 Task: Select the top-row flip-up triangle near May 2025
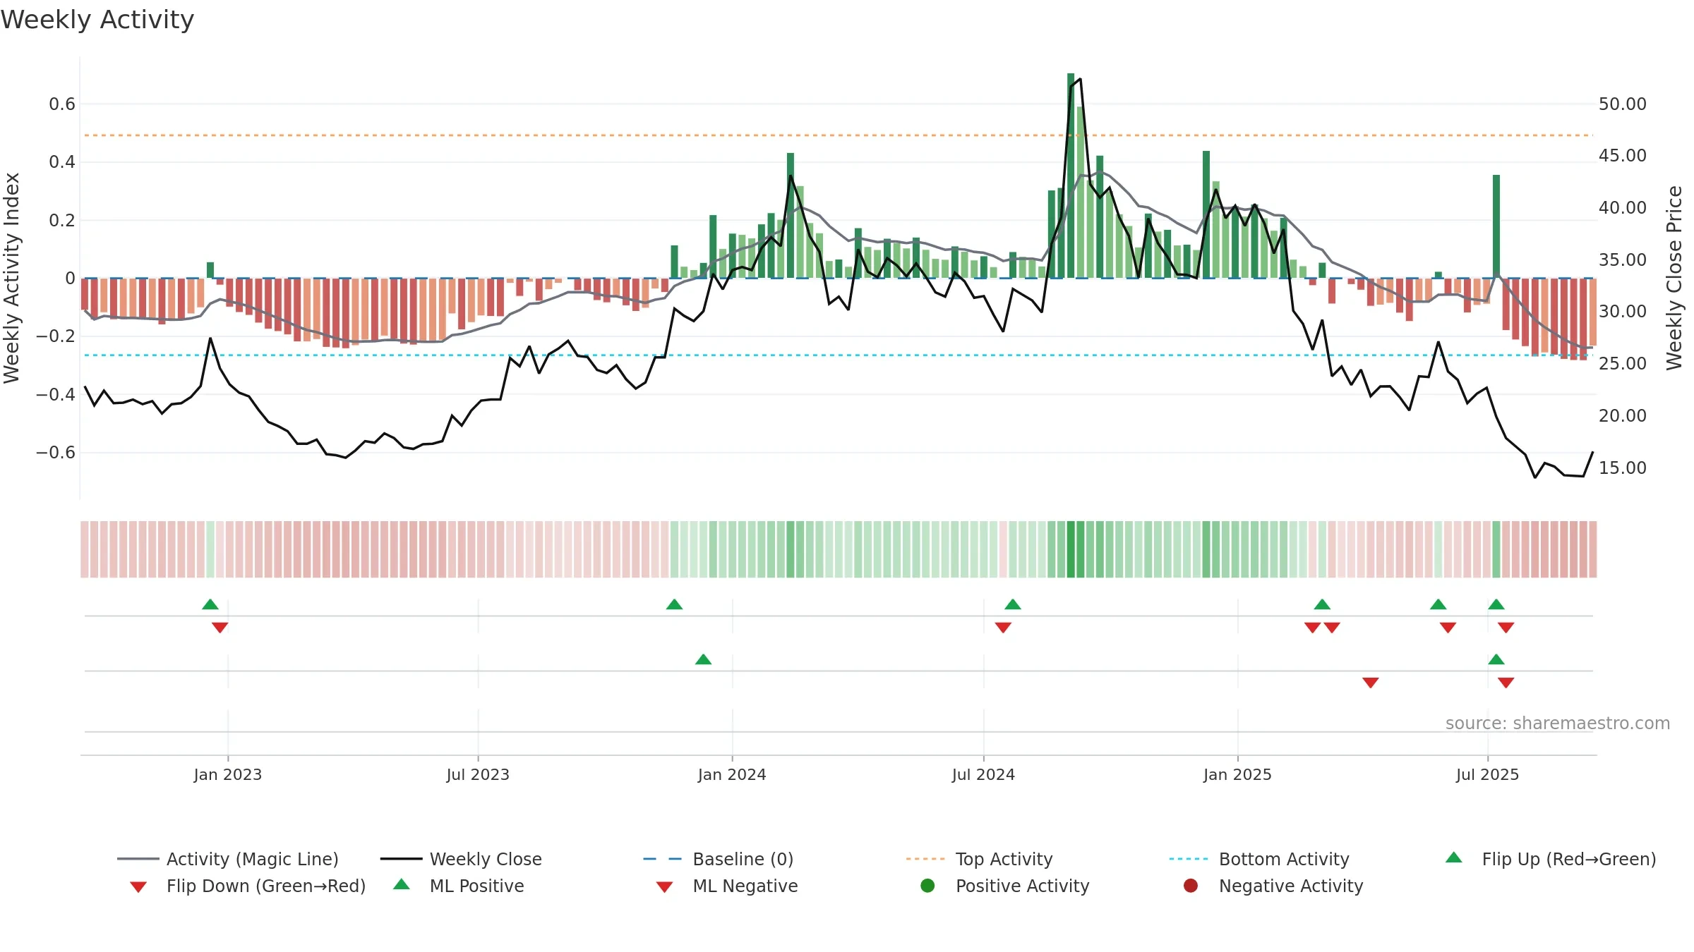[x=1438, y=604]
